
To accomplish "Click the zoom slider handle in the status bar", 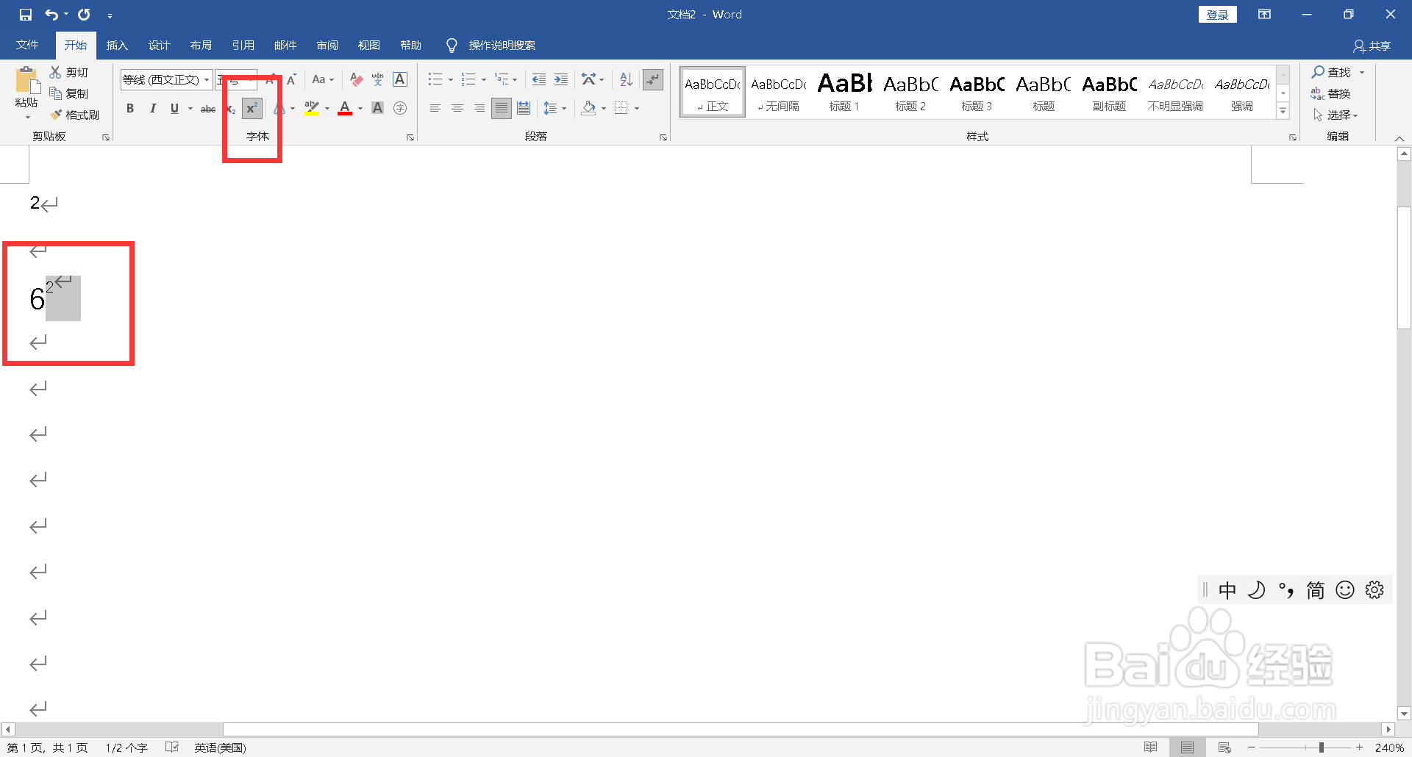I will click(1322, 747).
